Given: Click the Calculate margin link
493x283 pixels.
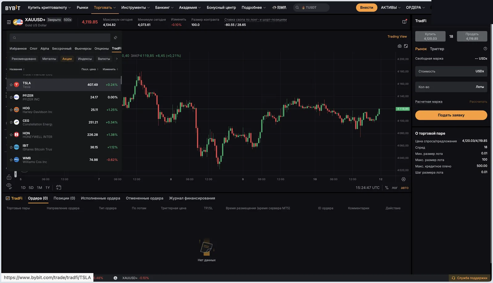Looking at the screenshot, I should pos(478,102).
